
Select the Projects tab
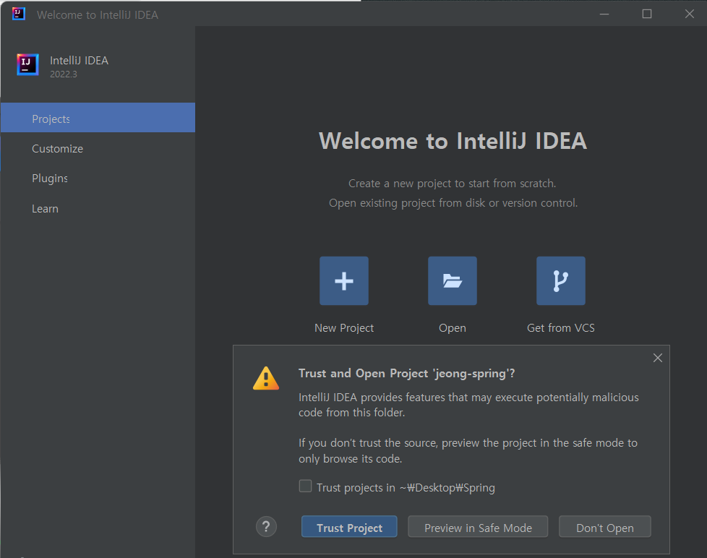(x=98, y=118)
